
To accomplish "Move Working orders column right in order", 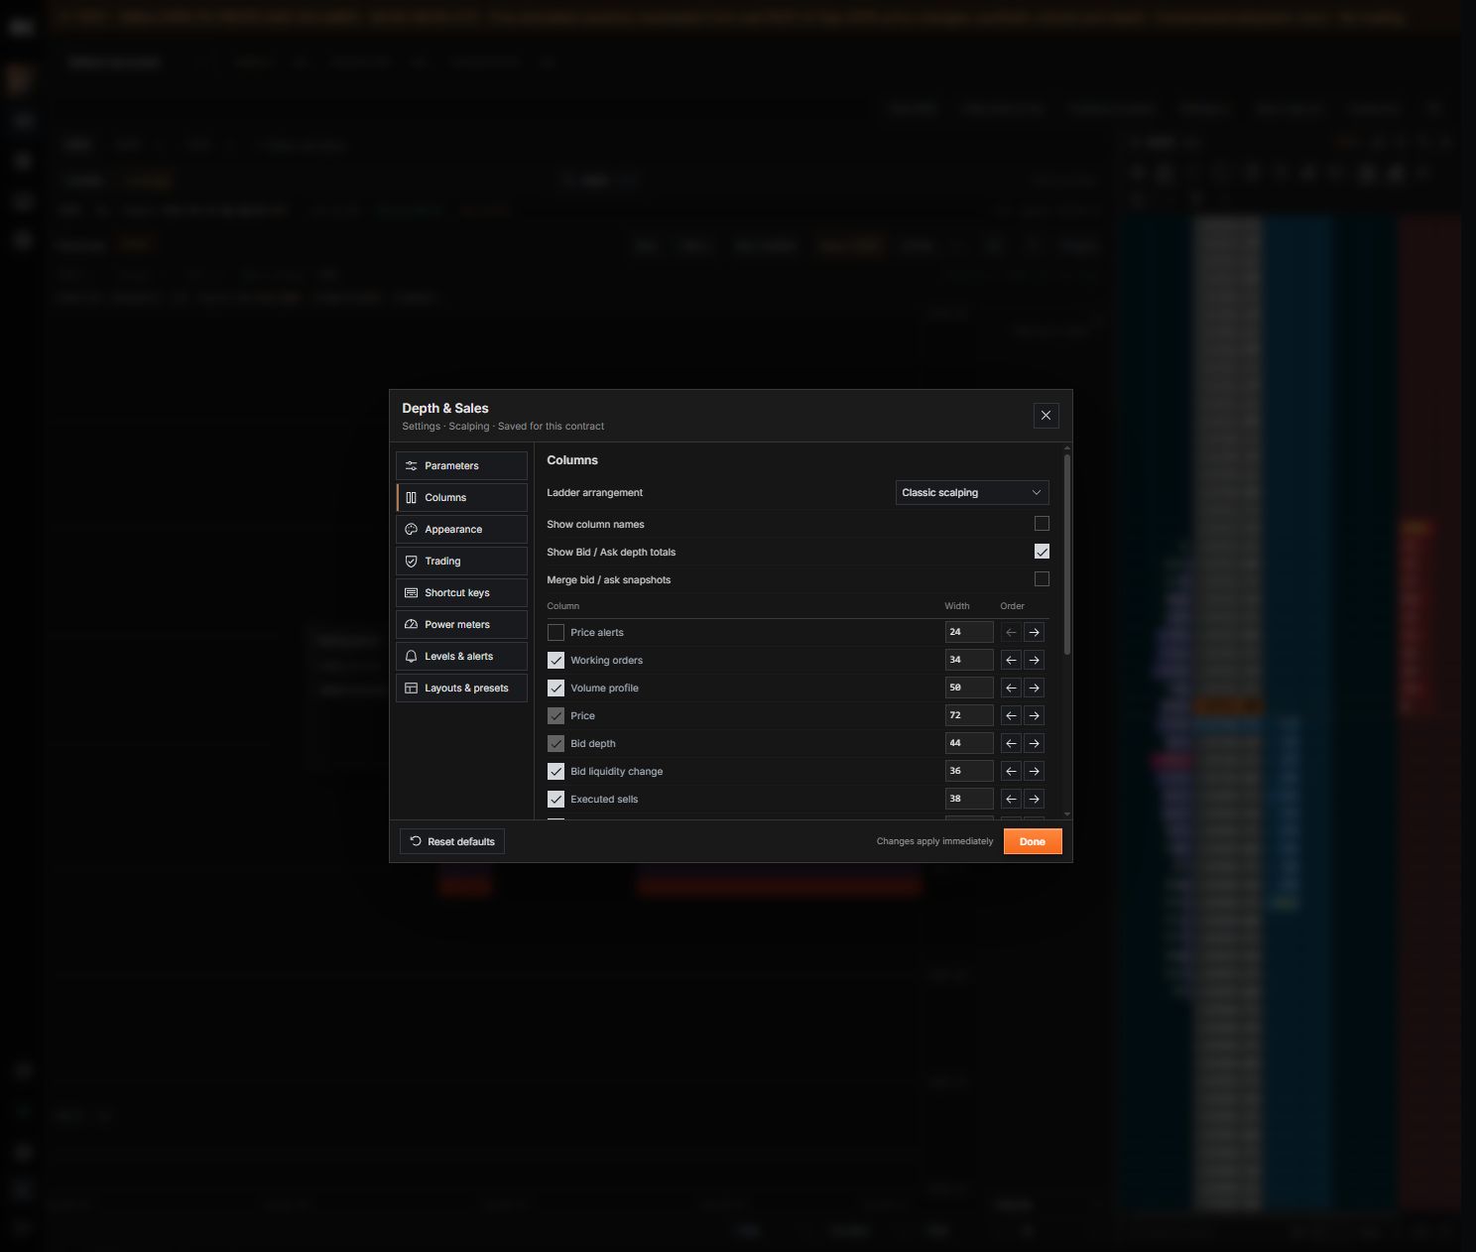I will [x=1034, y=660].
